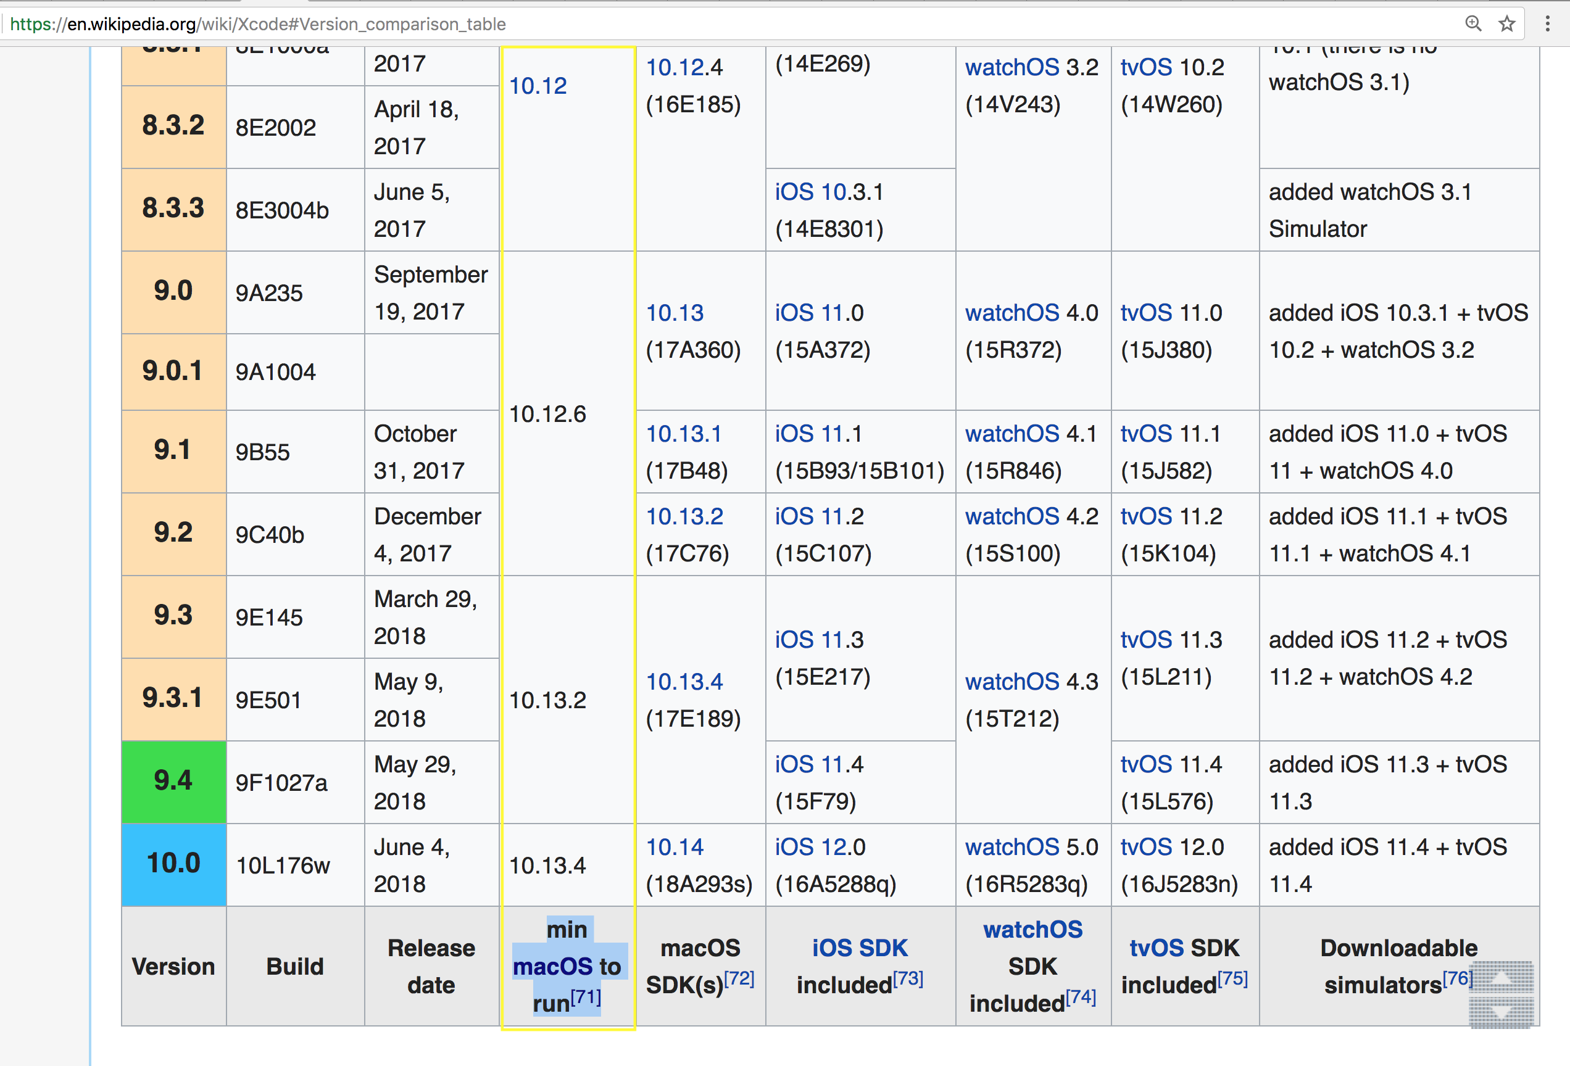Viewport: 1570px width, 1066px height.
Task: Open footnote reference 71
Action: coord(585,998)
